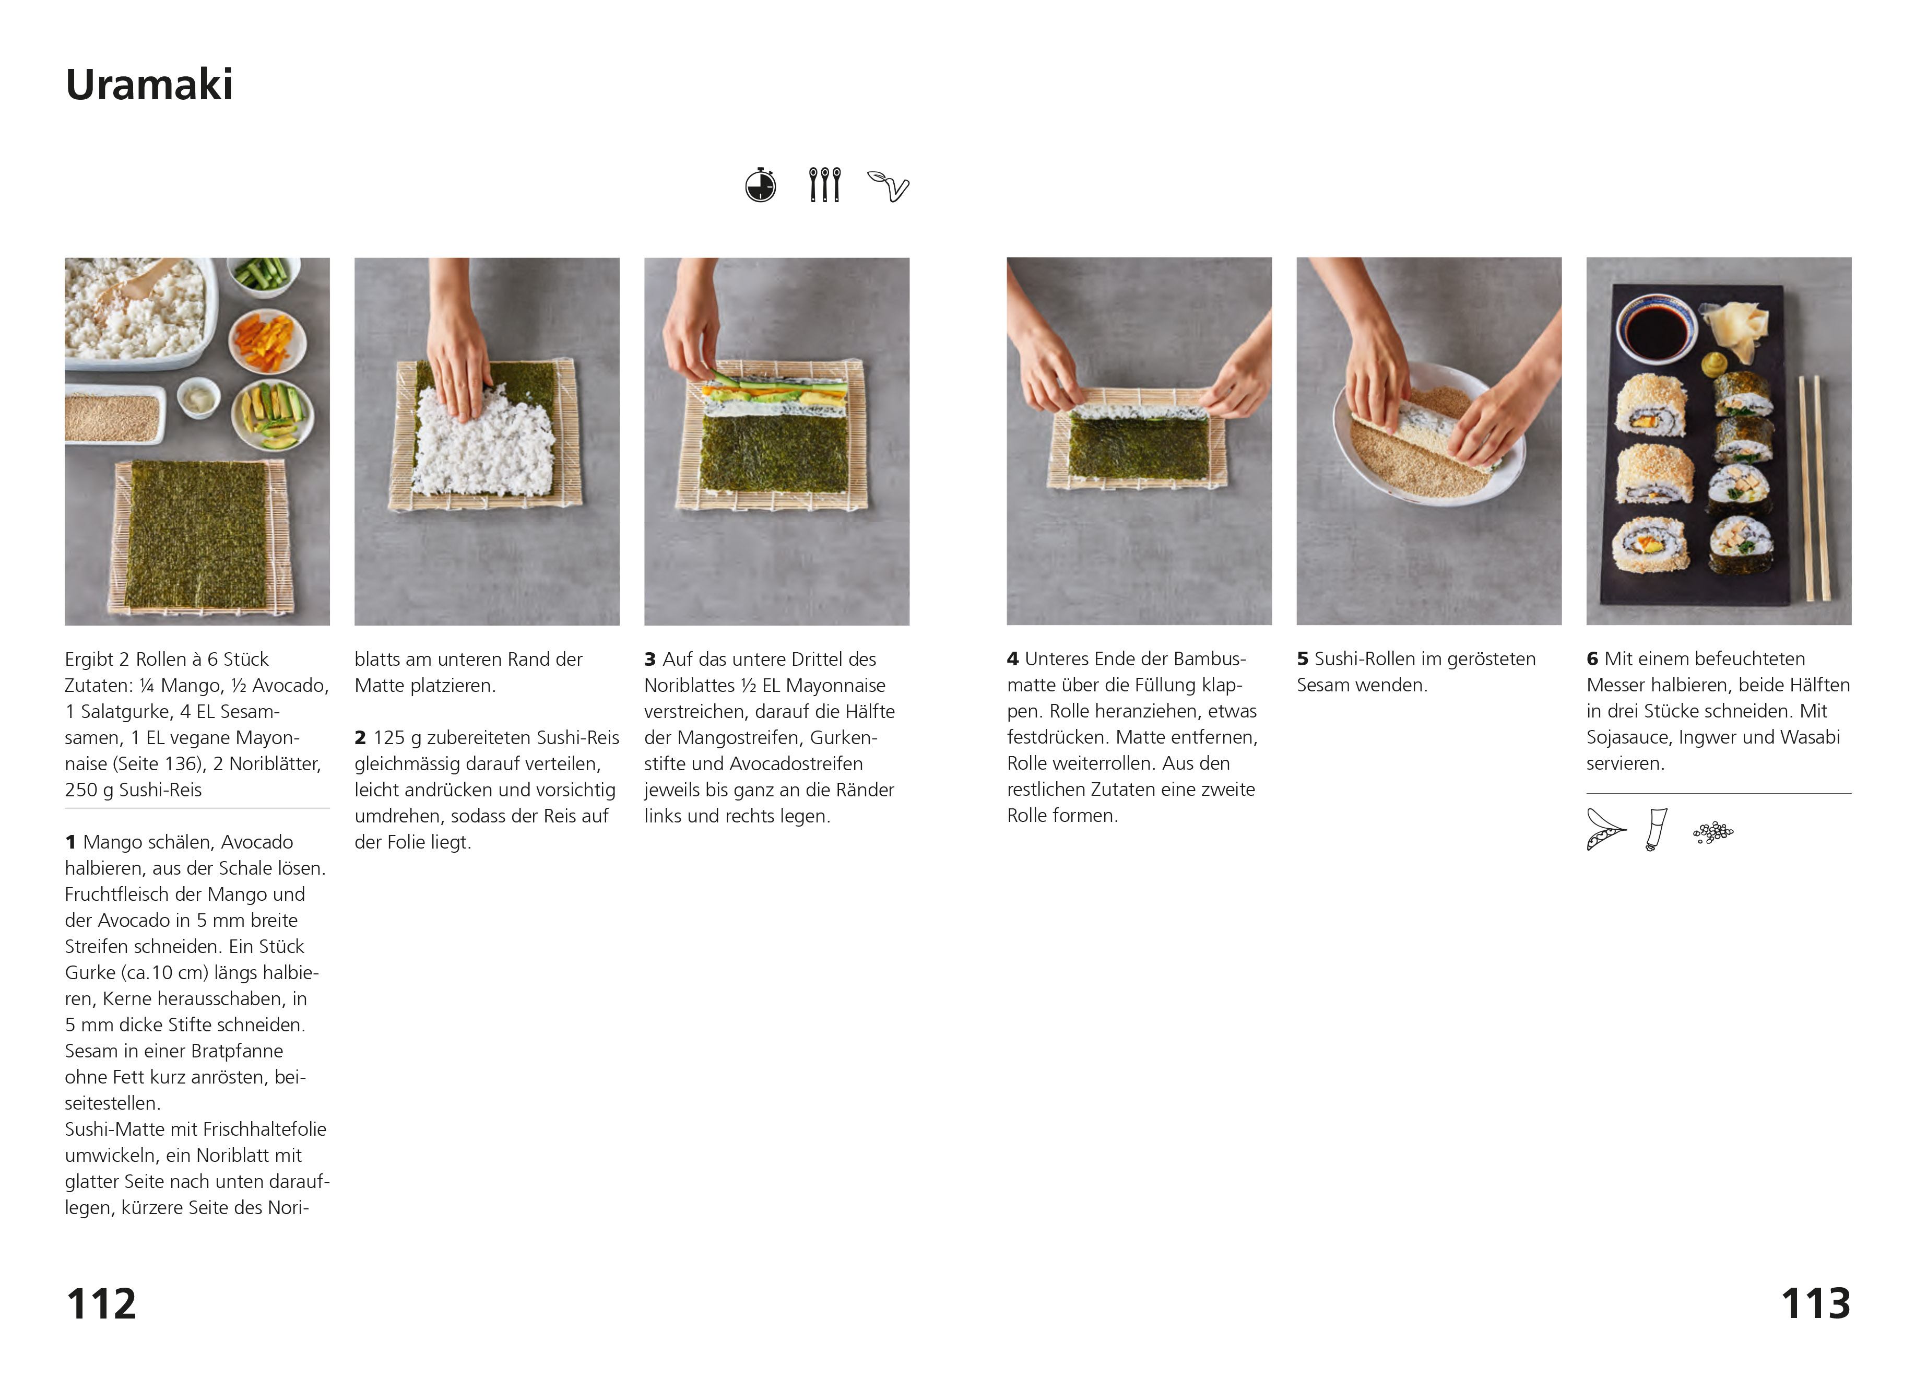1927x1377 pixels.
Task: Click step 6 Messer halbieren text
Action: click(1719, 711)
